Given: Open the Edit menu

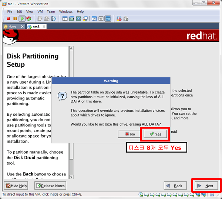Looking at the screenshot, I should pos(19,11).
